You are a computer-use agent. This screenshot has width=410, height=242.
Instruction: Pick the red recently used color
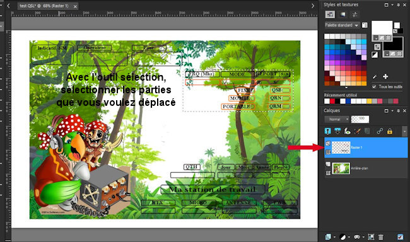(x=332, y=101)
